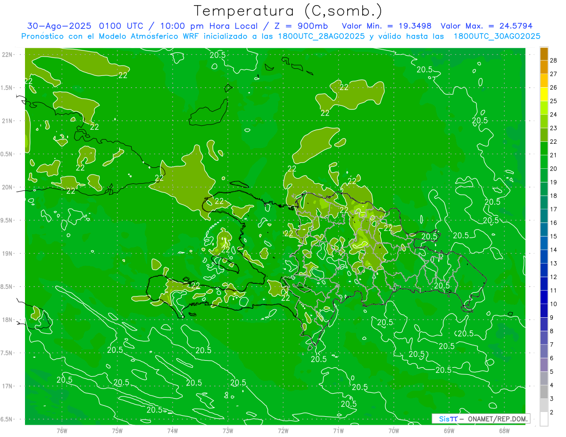Click the '22N' latitude axis label
566x437 pixels.
click(x=8, y=55)
